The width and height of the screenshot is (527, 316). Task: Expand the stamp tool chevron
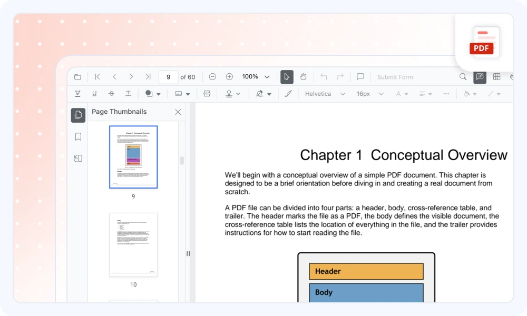pyautogui.click(x=238, y=94)
